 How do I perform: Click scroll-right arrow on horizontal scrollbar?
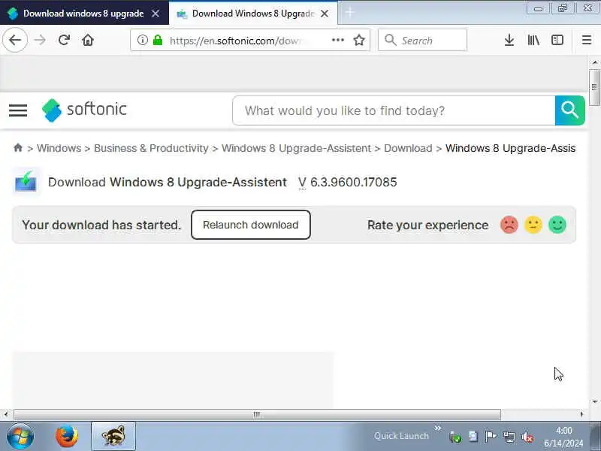click(x=581, y=414)
